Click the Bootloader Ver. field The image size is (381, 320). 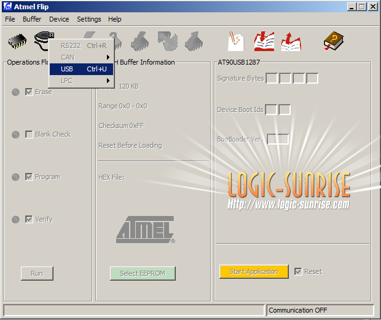pos(278,139)
